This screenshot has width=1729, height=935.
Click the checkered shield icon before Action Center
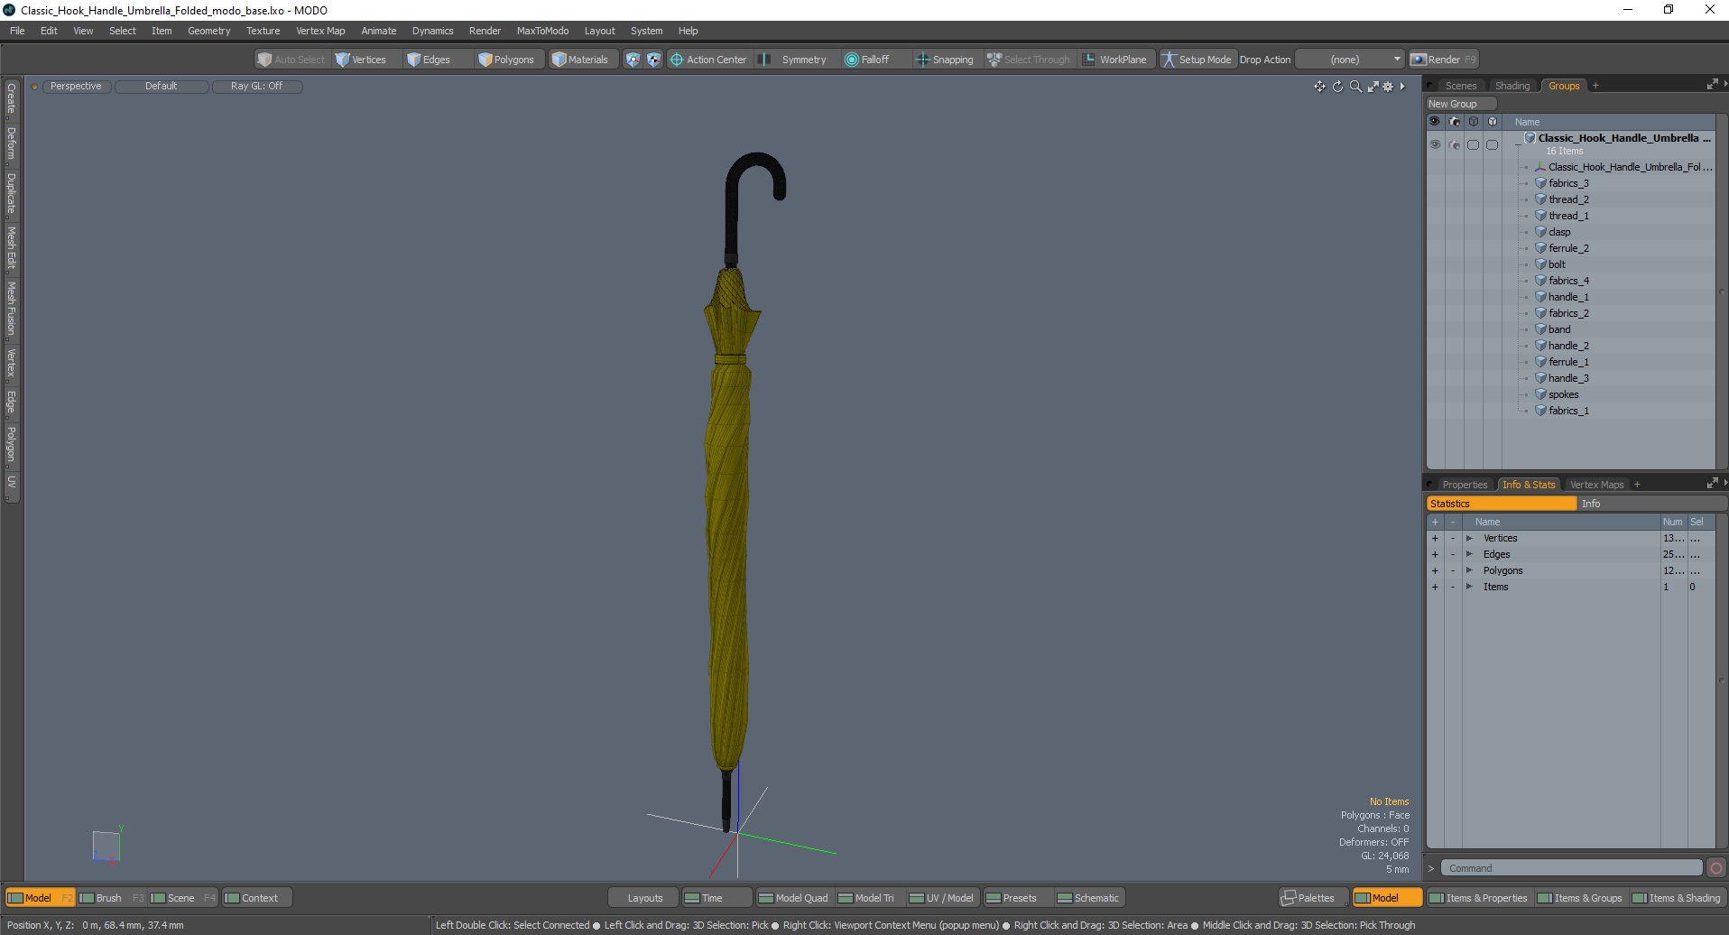click(653, 60)
